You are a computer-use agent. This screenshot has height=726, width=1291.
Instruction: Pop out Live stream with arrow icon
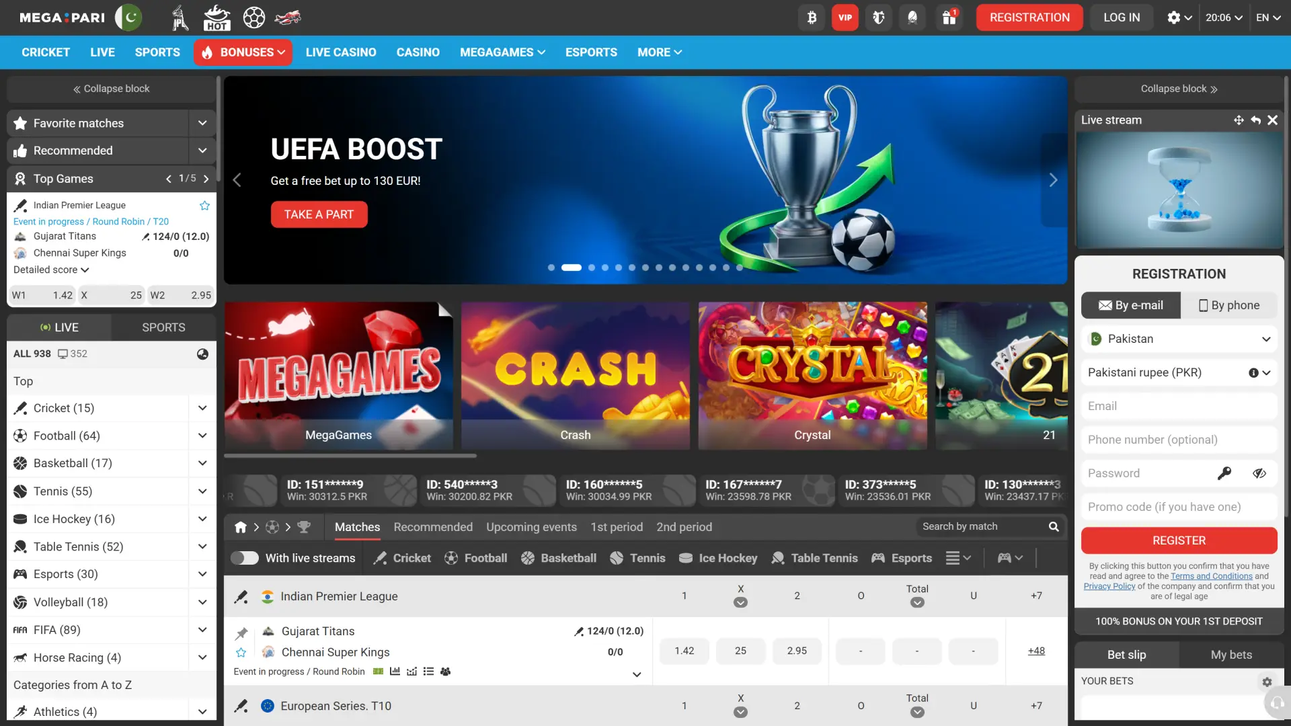point(1255,120)
